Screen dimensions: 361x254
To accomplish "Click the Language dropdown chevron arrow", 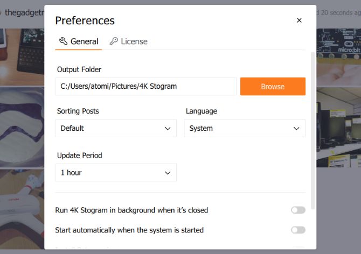I will click(x=296, y=128).
